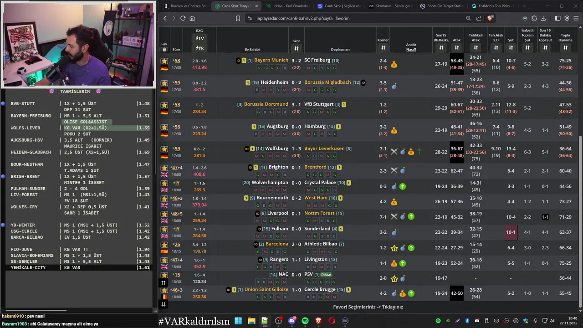583x328 pixels.
Task: Open the Bayer Leverkusen team link
Action: tap(324, 149)
